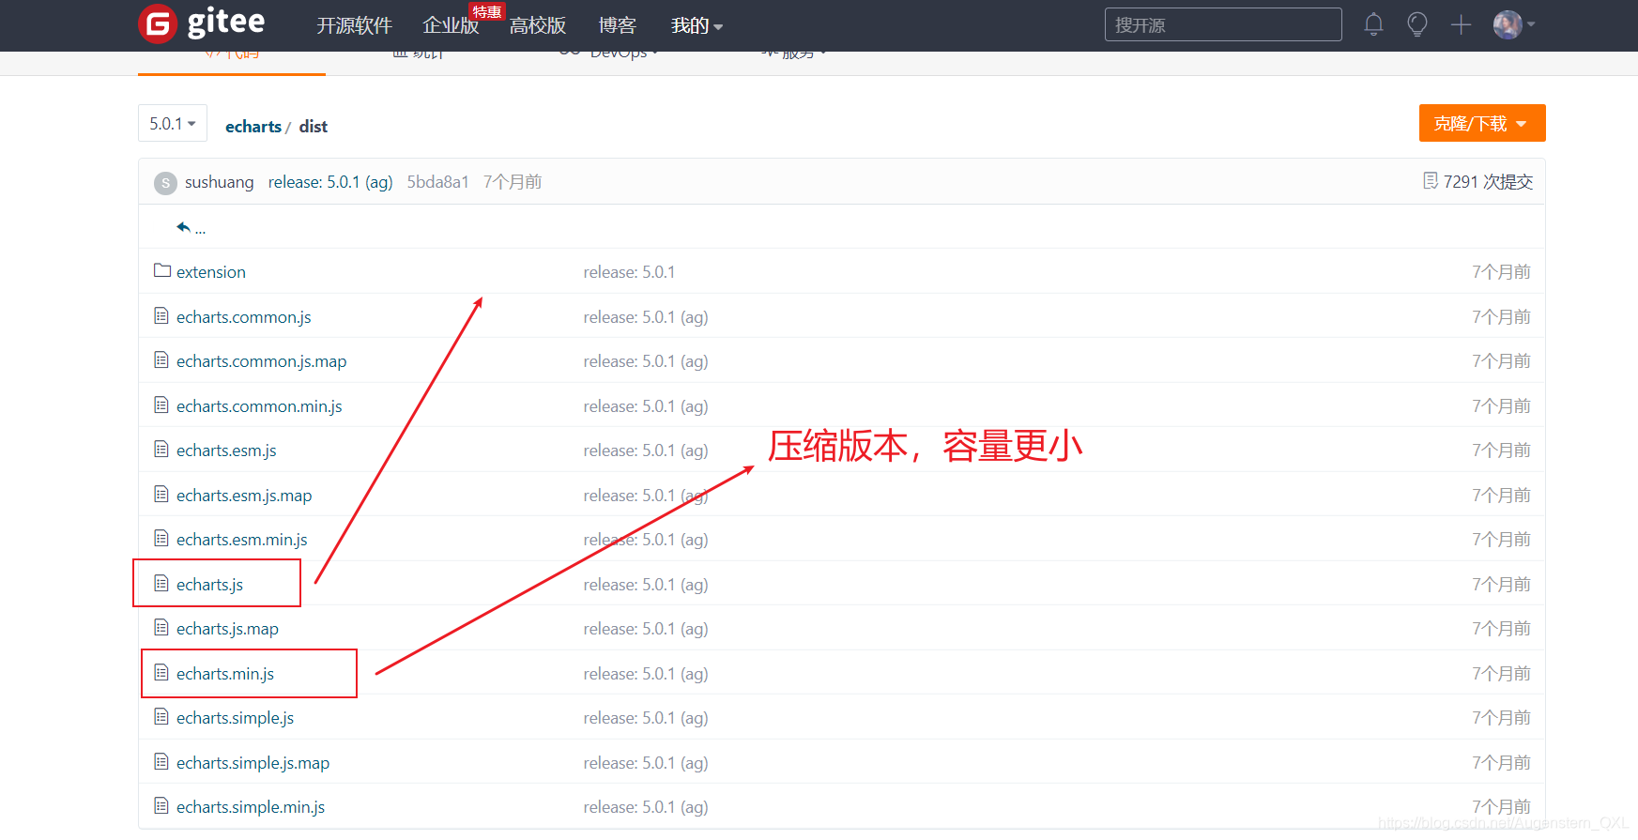Open the echarts.common.min.js file
The width and height of the screenshot is (1638, 840).
pos(259,406)
